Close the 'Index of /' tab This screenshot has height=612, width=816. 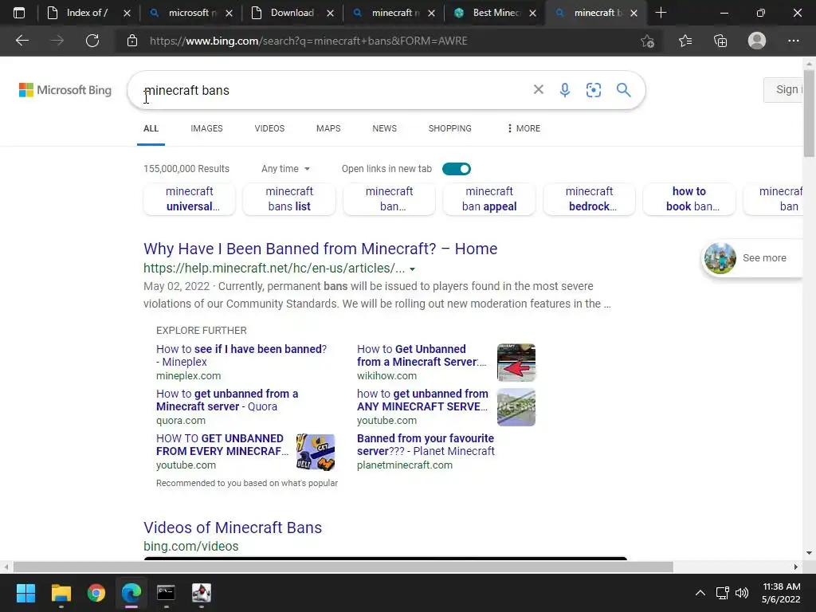click(x=127, y=13)
